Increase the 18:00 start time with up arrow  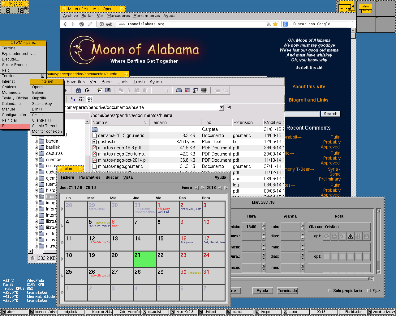coord(264,225)
